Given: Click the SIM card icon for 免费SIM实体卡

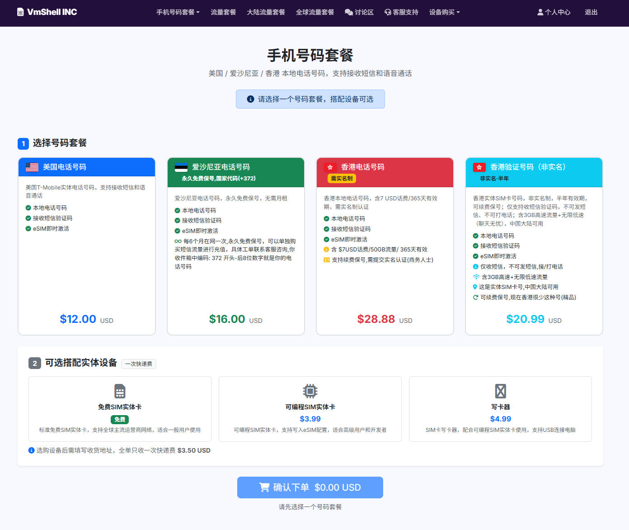Looking at the screenshot, I should [x=120, y=391].
